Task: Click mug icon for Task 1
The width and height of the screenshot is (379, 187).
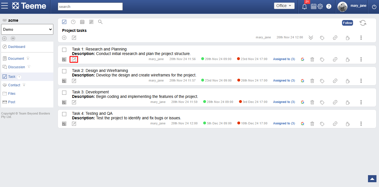Action: (x=348, y=60)
